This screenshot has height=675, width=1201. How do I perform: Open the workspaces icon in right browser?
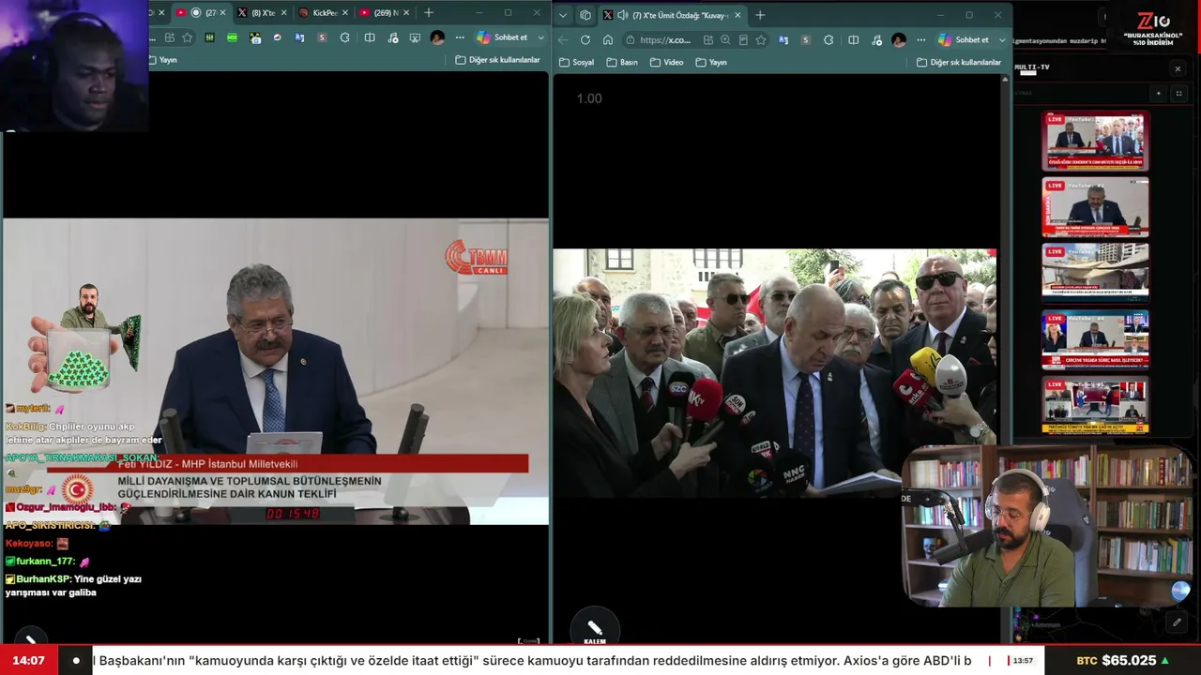click(585, 15)
